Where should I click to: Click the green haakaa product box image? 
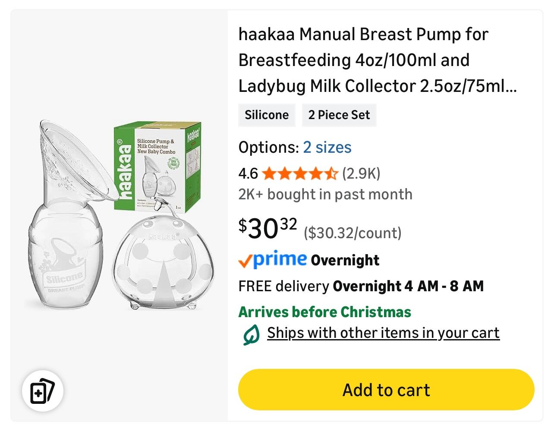tap(157, 166)
